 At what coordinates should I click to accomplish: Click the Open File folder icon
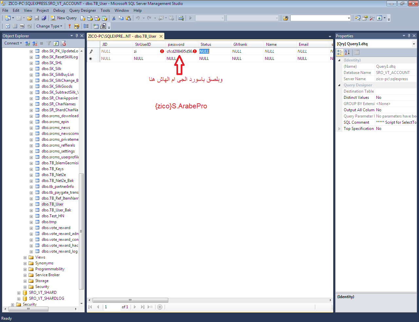pos(29,18)
